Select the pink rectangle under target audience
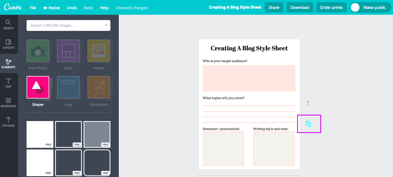Image resolution: width=393 pixels, height=177 pixels. [x=249, y=78]
